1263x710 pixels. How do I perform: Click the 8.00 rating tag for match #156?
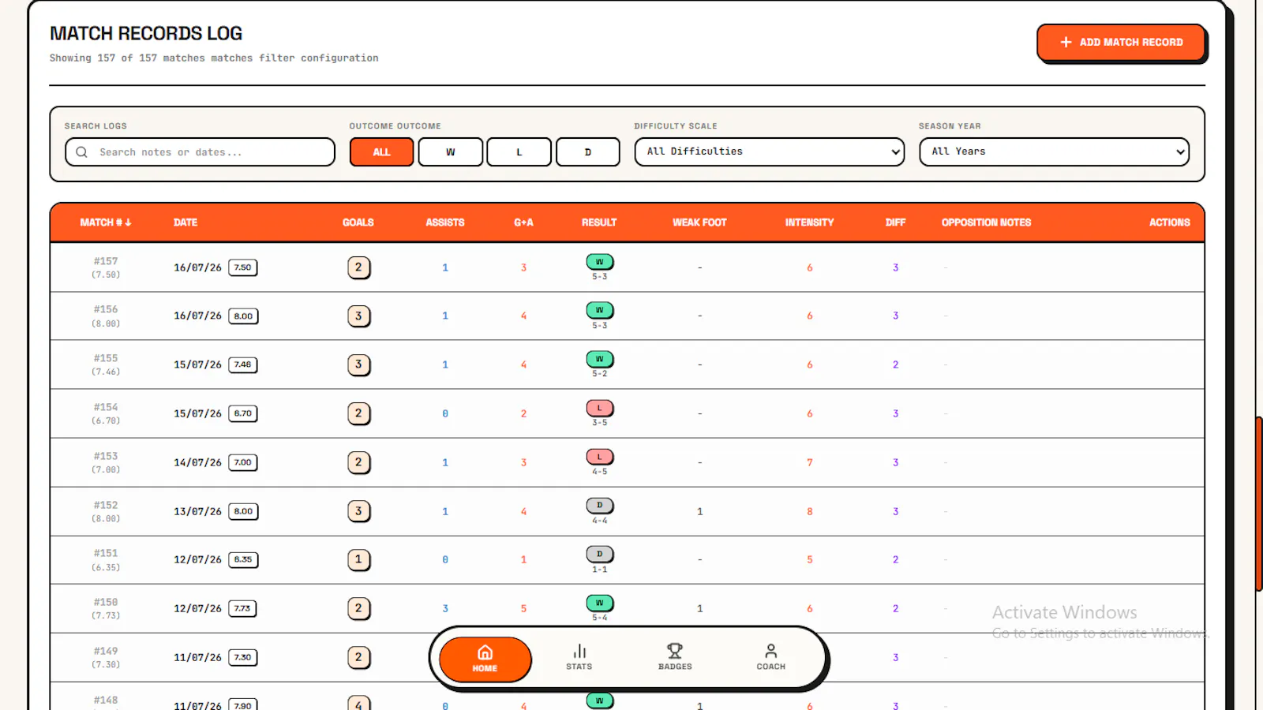pyautogui.click(x=243, y=316)
